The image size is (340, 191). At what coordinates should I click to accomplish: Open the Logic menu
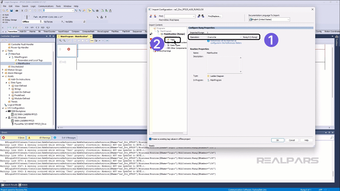click(33, 6)
